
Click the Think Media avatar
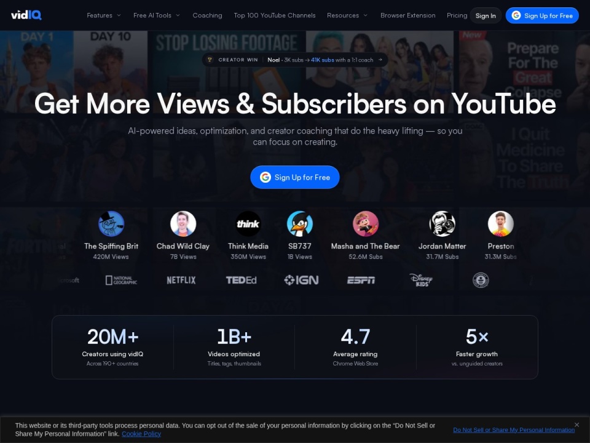coord(248,224)
